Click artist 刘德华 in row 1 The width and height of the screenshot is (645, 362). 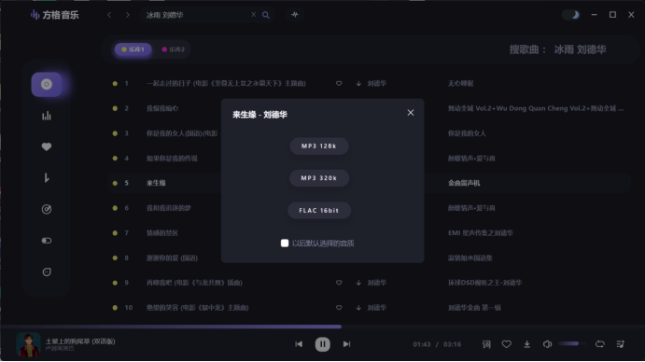tap(376, 84)
